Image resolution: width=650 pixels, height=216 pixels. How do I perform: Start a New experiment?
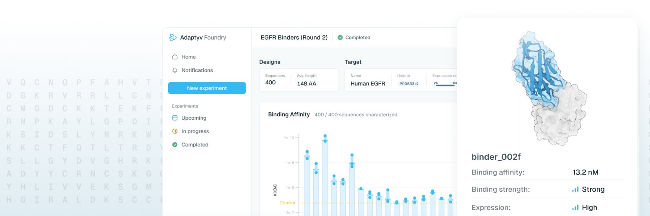[x=207, y=88]
